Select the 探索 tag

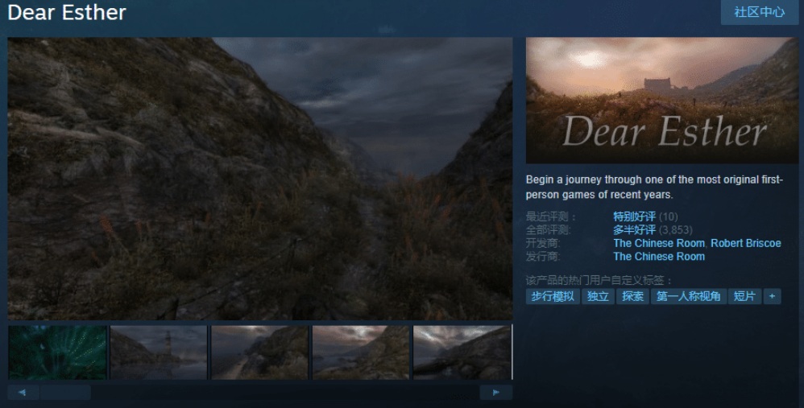(x=632, y=296)
